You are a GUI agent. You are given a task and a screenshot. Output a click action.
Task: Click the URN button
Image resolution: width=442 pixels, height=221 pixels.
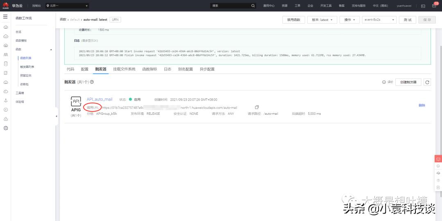[115, 20]
